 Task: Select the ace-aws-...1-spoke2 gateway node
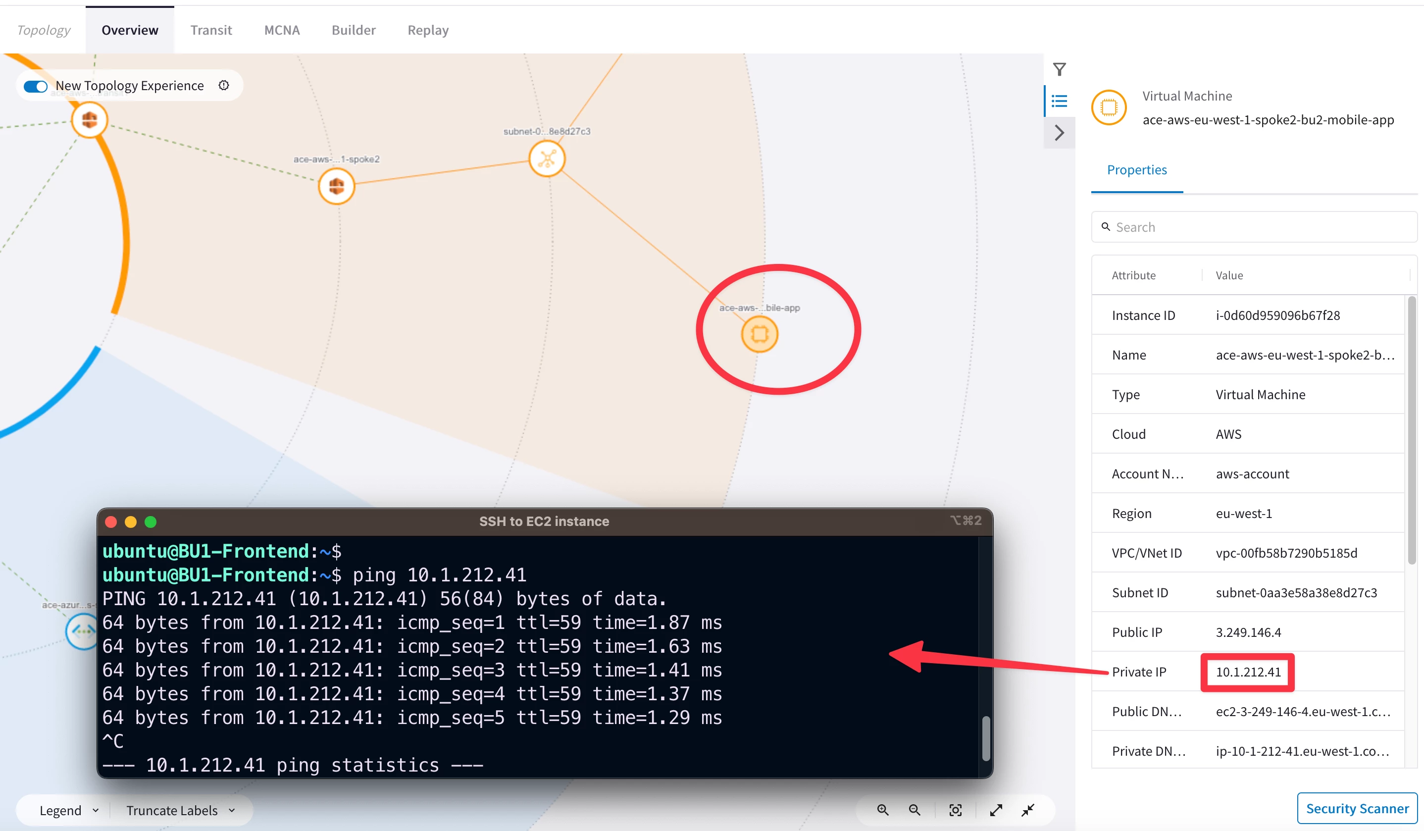point(336,185)
